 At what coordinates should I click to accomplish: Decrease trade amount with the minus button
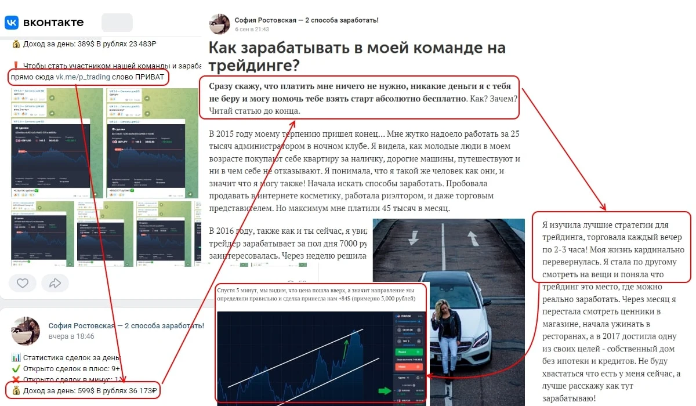[x=399, y=341]
